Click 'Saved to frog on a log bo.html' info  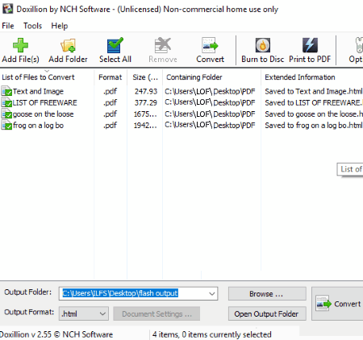pyautogui.click(x=314, y=126)
